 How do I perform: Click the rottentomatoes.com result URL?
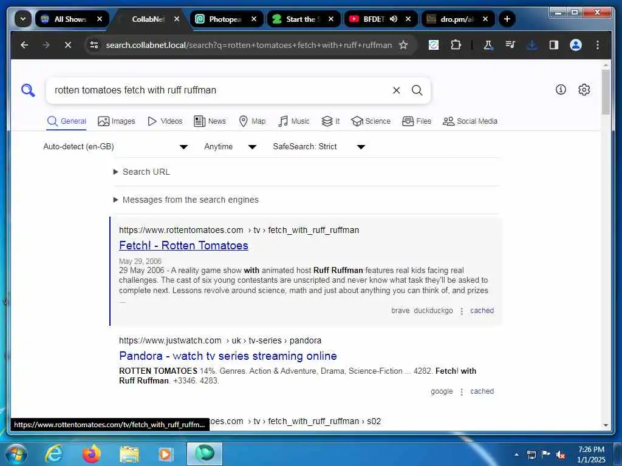point(239,230)
